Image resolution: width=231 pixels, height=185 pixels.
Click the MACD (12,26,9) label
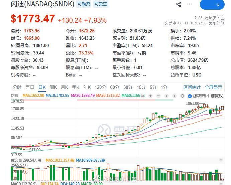(x=24, y=184)
